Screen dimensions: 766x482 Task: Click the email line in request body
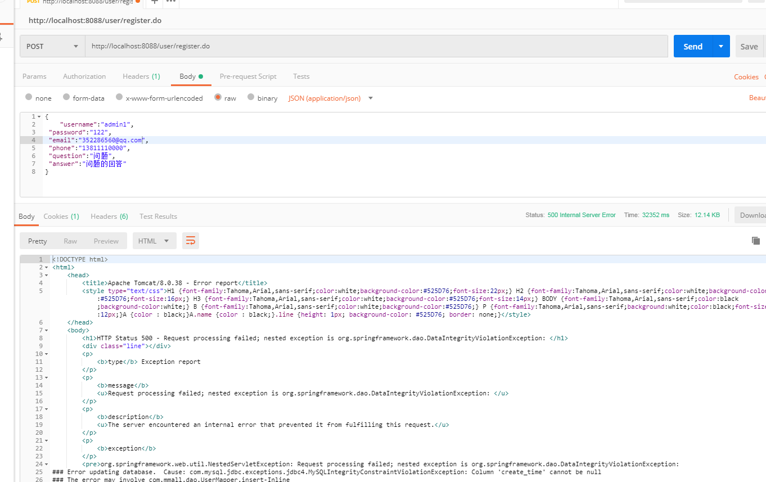coord(98,140)
